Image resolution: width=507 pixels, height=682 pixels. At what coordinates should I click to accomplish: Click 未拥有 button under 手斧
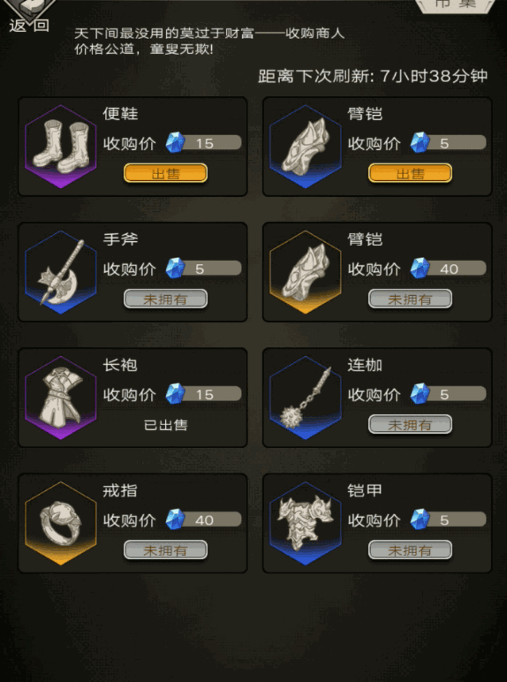click(166, 299)
